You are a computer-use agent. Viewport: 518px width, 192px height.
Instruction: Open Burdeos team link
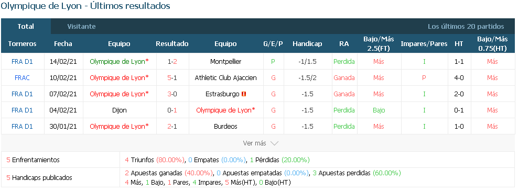[x=225, y=127]
